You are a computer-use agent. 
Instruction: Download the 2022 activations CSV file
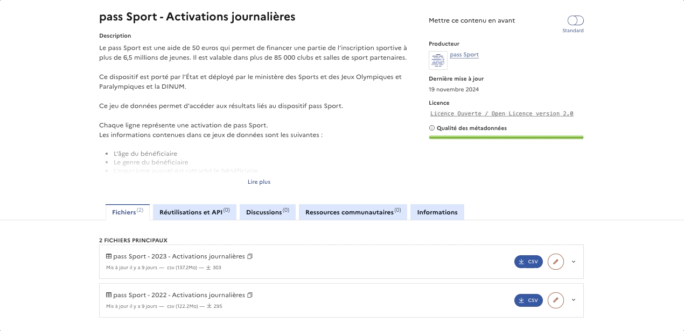pos(528,300)
